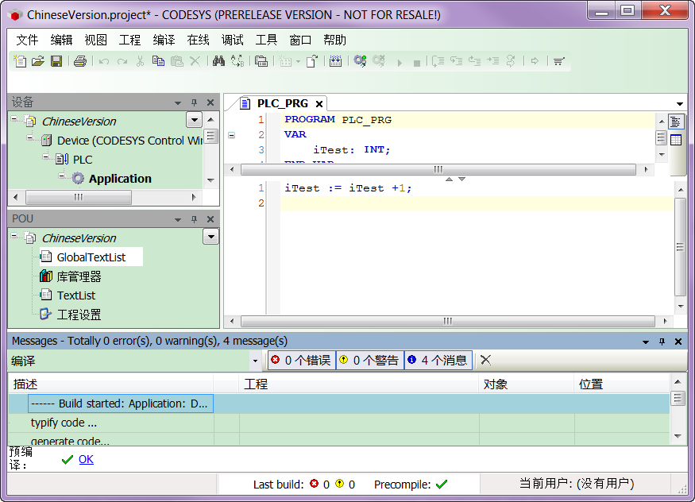Collapse the PLC tree node
The image size is (695, 502).
[x=45, y=156]
